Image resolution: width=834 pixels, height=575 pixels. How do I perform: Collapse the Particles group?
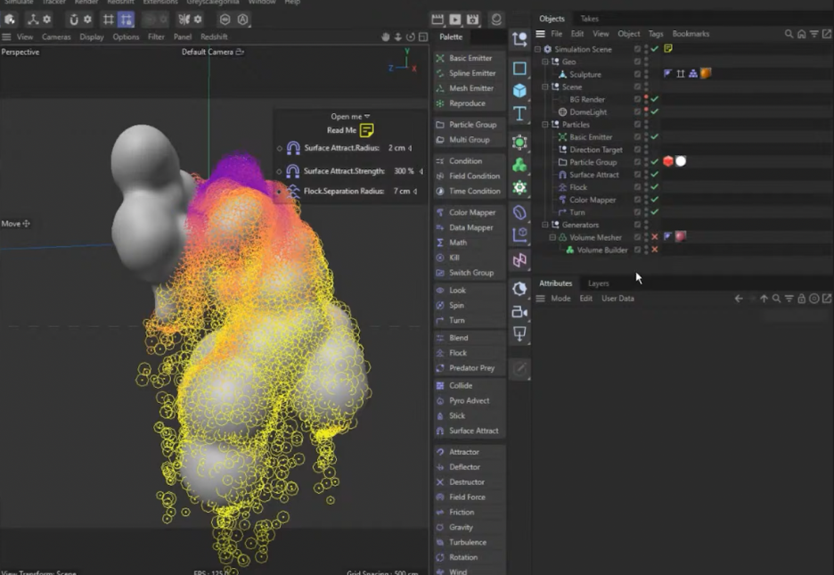pyautogui.click(x=545, y=125)
